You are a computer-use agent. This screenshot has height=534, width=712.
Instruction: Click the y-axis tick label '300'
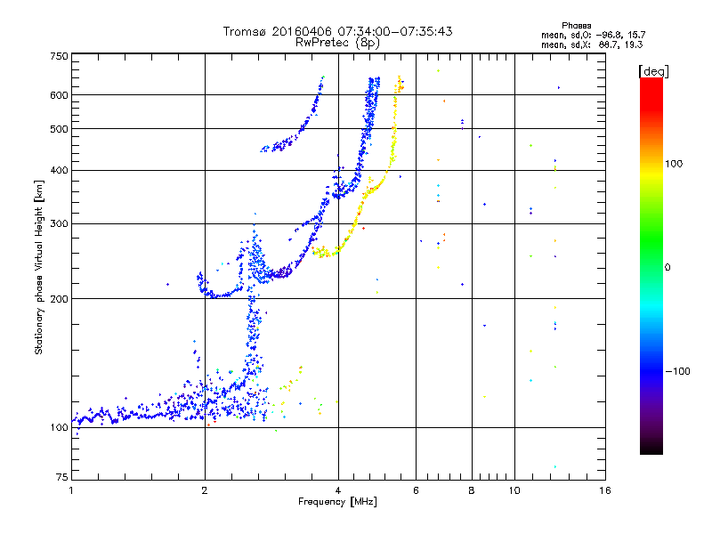(59, 224)
